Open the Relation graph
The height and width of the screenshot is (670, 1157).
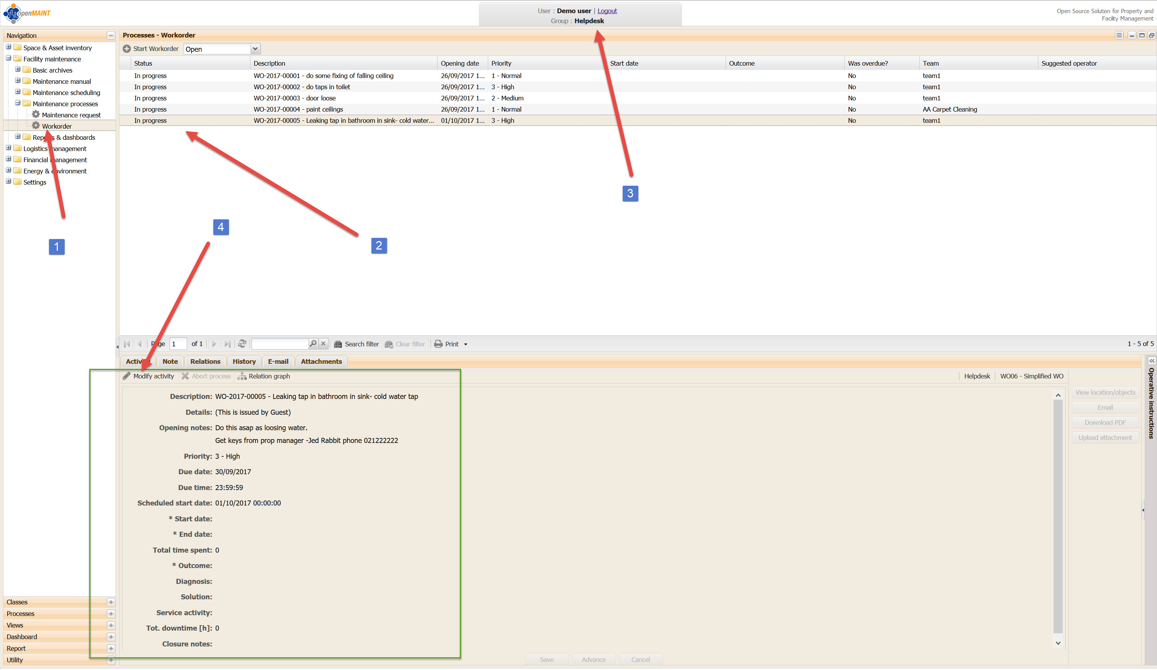(264, 376)
